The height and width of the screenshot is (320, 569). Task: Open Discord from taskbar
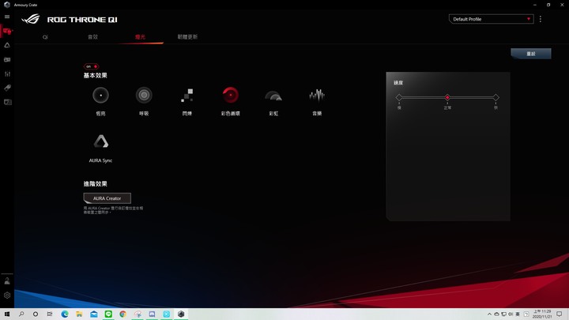point(152,314)
